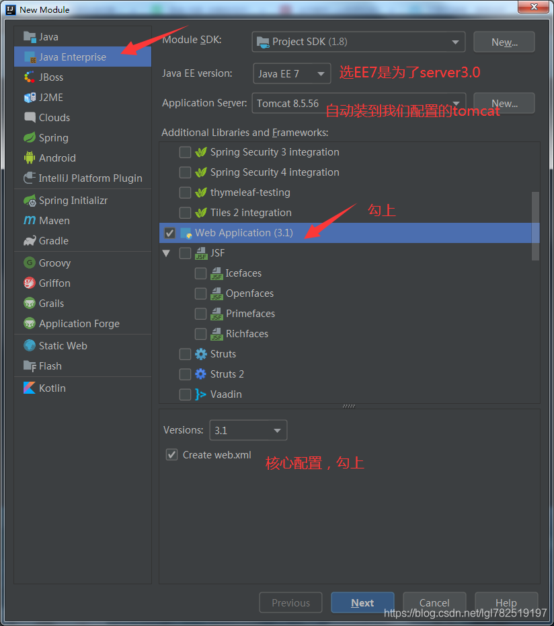Enable Spring Security 3 integration checkbox
This screenshot has height=626, width=554.
tap(185, 152)
